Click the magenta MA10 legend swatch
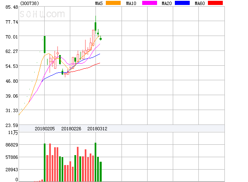This screenshot has width=248, height=182. tap(150, 3)
